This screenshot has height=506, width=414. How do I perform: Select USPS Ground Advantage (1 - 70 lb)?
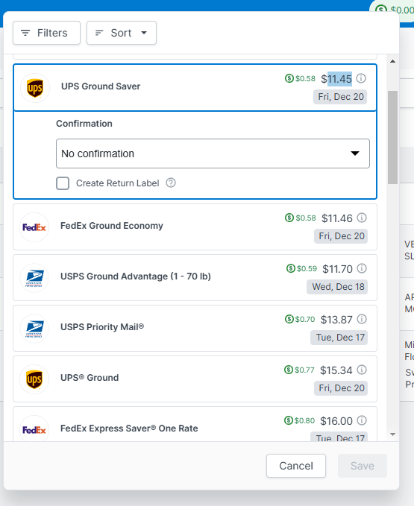195,277
